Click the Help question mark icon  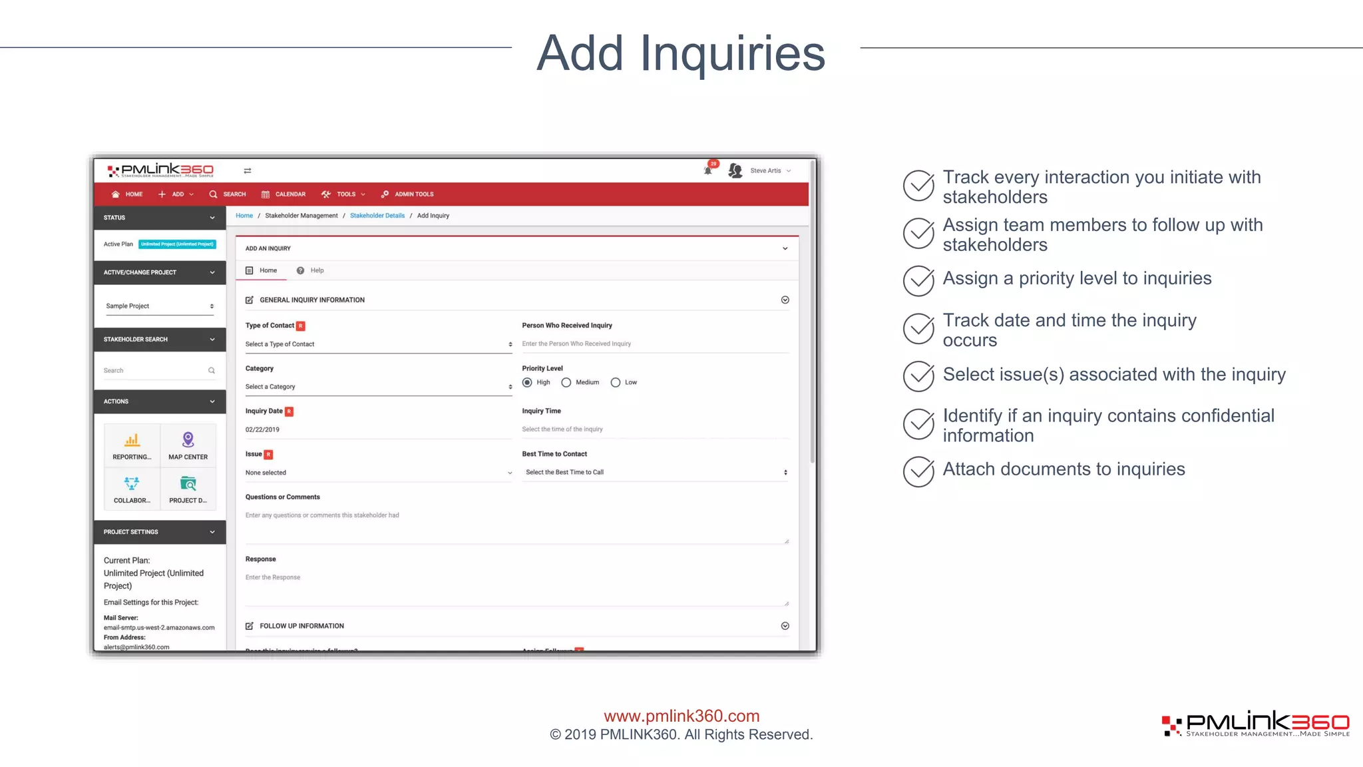(x=301, y=270)
